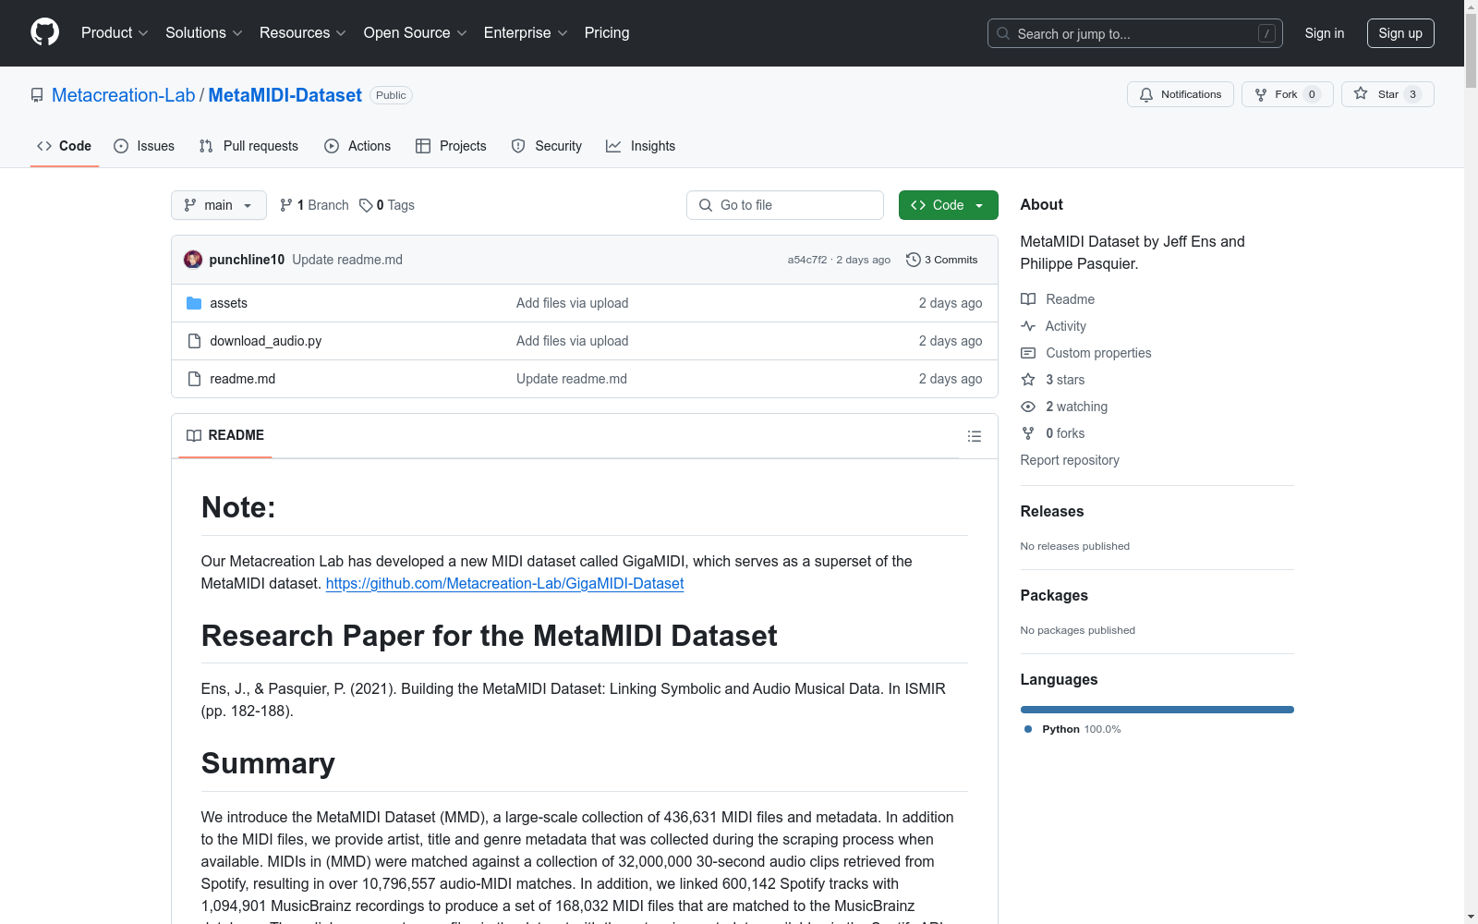Open the readme.md file
This screenshot has height=924, width=1478.
click(x=243, y=379)
